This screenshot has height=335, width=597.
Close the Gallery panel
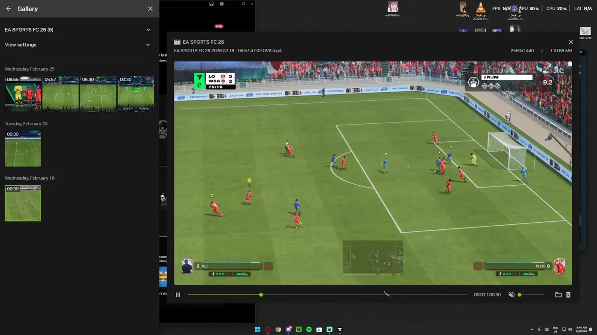pos(150,9)
